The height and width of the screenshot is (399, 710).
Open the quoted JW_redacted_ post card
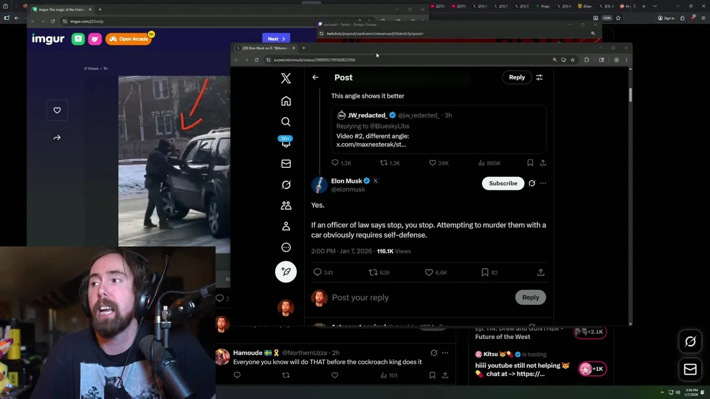tap(439, 129)
